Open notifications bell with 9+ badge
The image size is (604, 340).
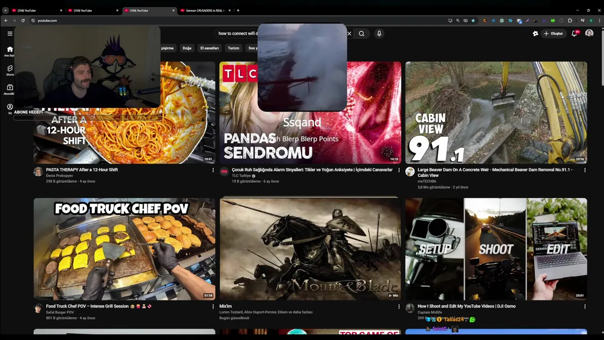click(x=574, y=34)
